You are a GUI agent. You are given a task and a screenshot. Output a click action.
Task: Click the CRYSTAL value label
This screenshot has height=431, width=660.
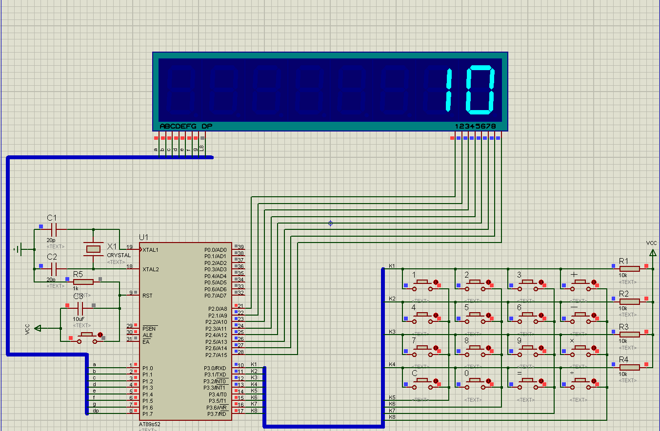[119, 255]
